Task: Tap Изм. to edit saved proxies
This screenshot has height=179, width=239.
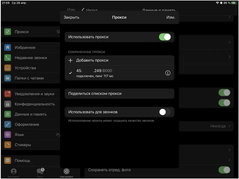Action: point(171,17)
